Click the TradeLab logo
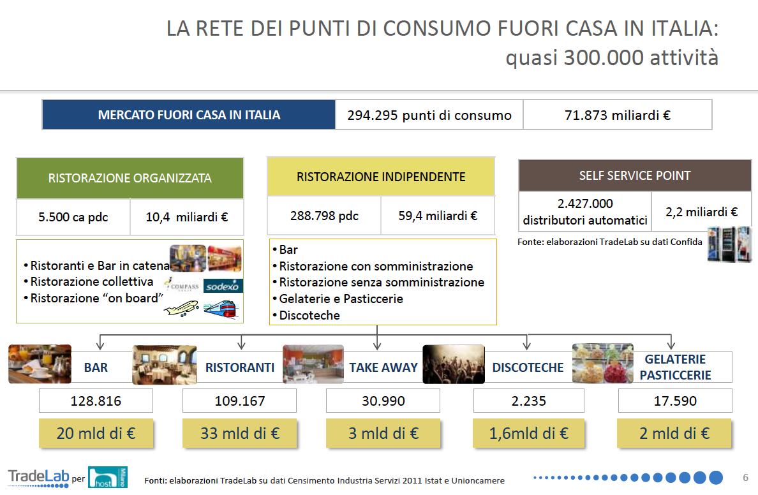This screenshot has height=495, width=758. pos(37,476)
